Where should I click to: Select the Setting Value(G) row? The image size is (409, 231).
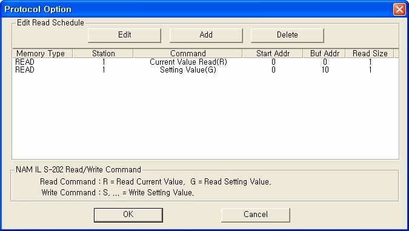205,70
